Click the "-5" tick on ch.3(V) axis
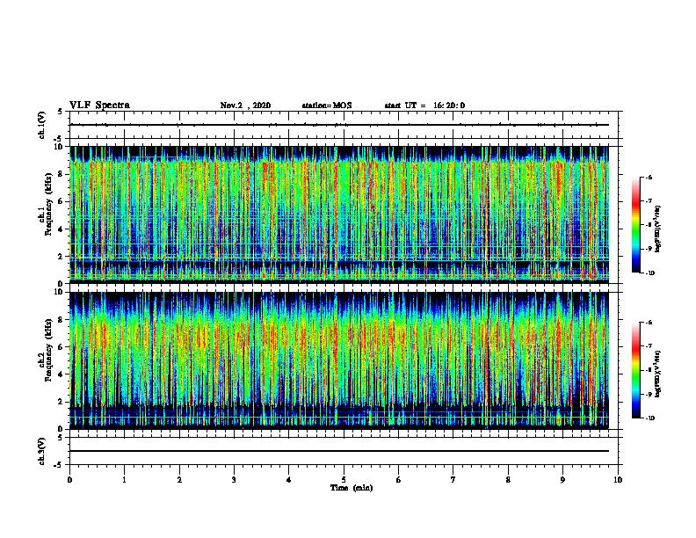Viewport: 696px width, 538px height. pos(59,465)
